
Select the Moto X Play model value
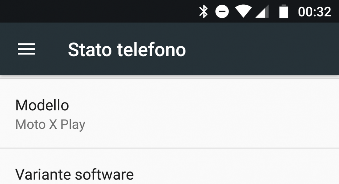(50, 125)
